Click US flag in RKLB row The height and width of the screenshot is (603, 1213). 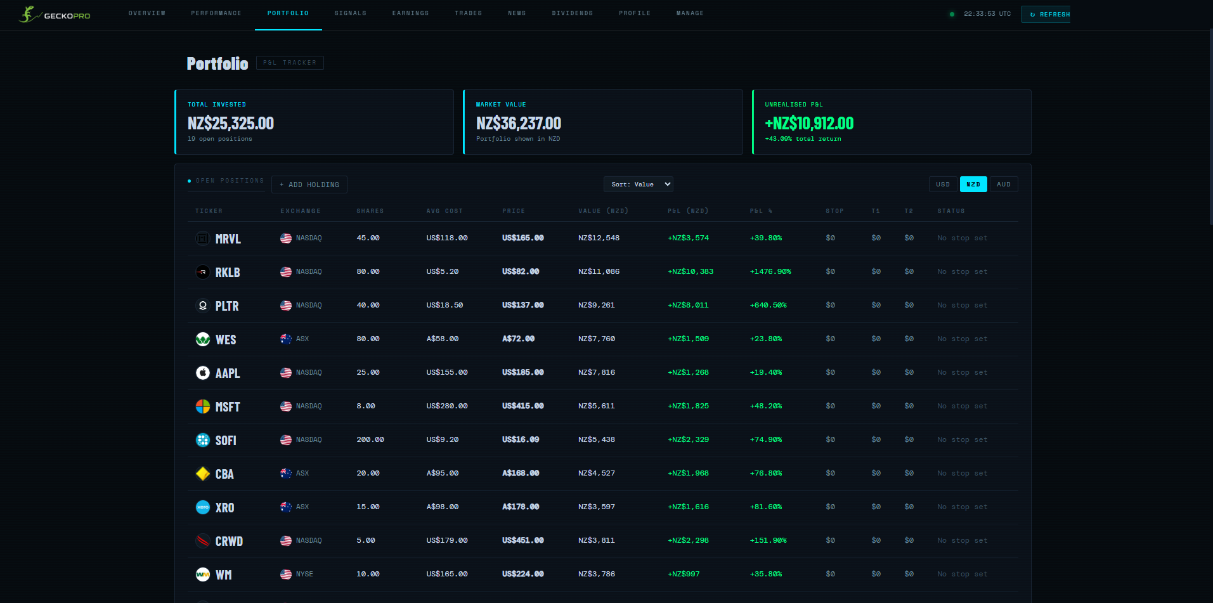[286, 272]
